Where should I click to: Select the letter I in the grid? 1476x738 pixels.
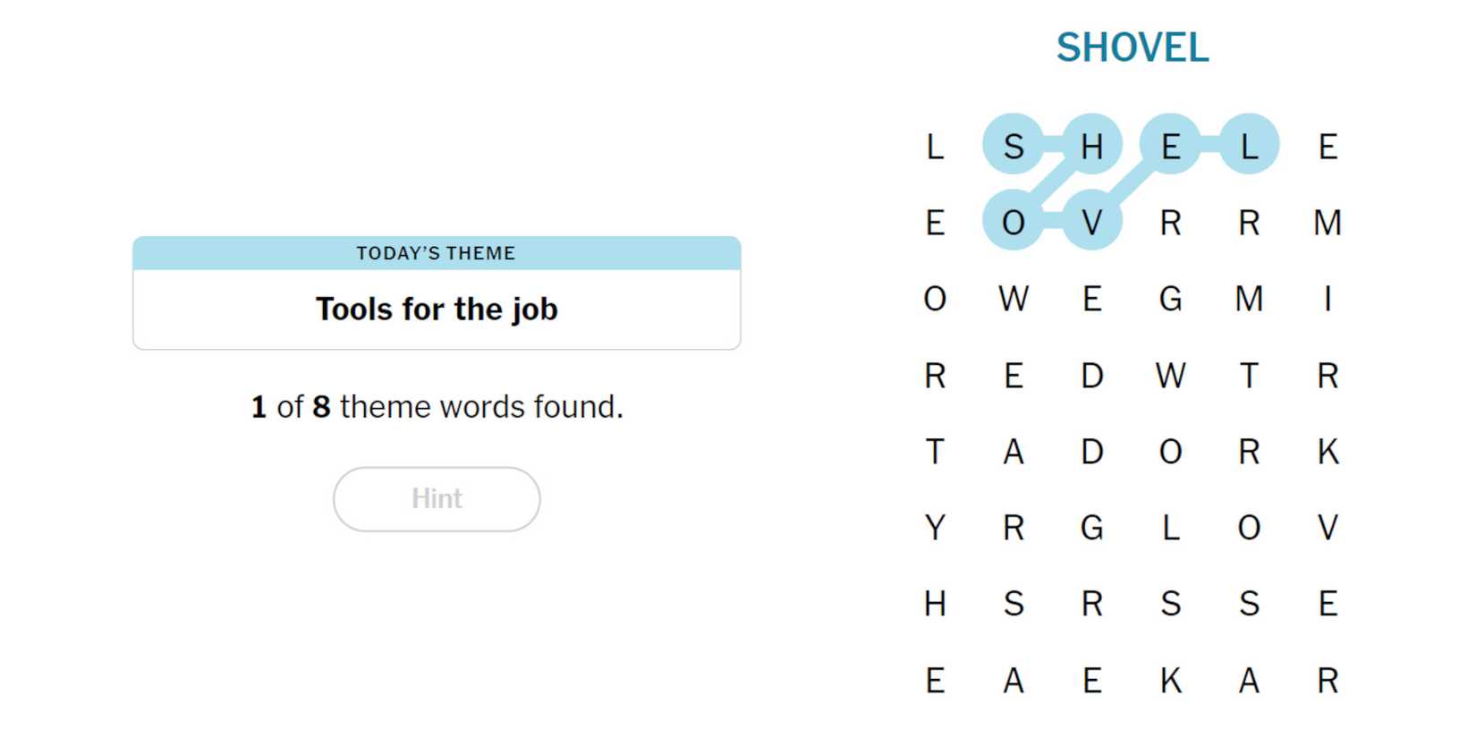(x=1328, y=299)
